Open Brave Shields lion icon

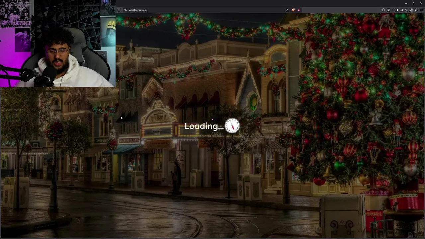point(293,10)
